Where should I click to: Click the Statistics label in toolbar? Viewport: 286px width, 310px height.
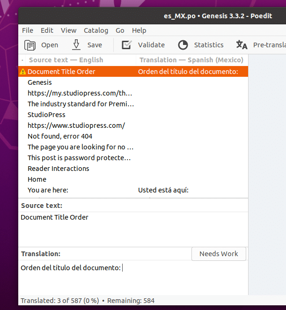[x=209, y=45]
